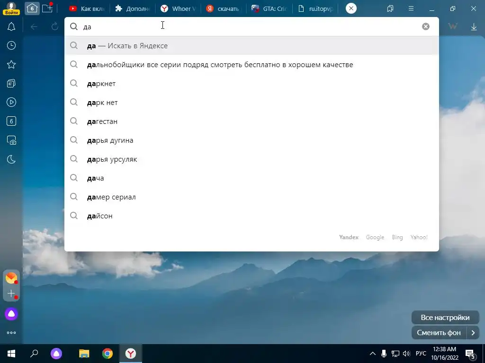Viewport: 485px width, 363px height.
Task: Open the Windows Start menu
Action: pyautogui.click(x=11, y=354)
